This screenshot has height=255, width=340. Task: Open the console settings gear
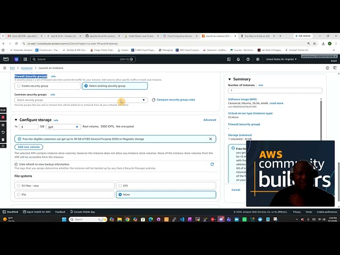258,59
